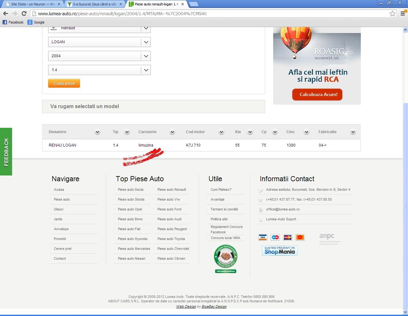Open the Chrome menu icon
408x316 pixels.
click(x=403, y=13)
